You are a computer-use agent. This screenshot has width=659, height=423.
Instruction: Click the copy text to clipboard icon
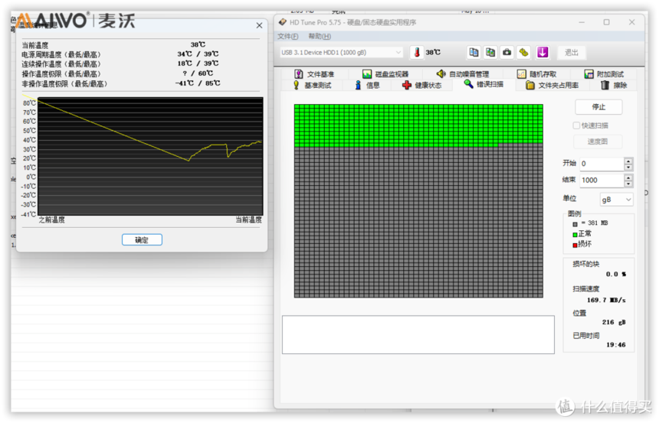click(x=474, y=53)
